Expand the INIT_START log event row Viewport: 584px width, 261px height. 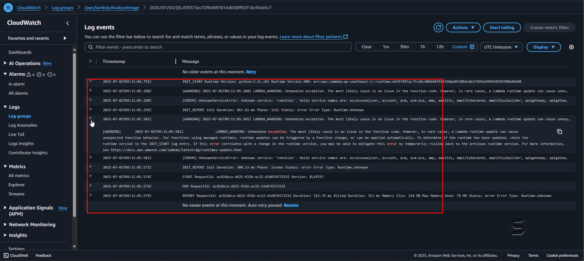pyautogui.click(x=90, y=81)
